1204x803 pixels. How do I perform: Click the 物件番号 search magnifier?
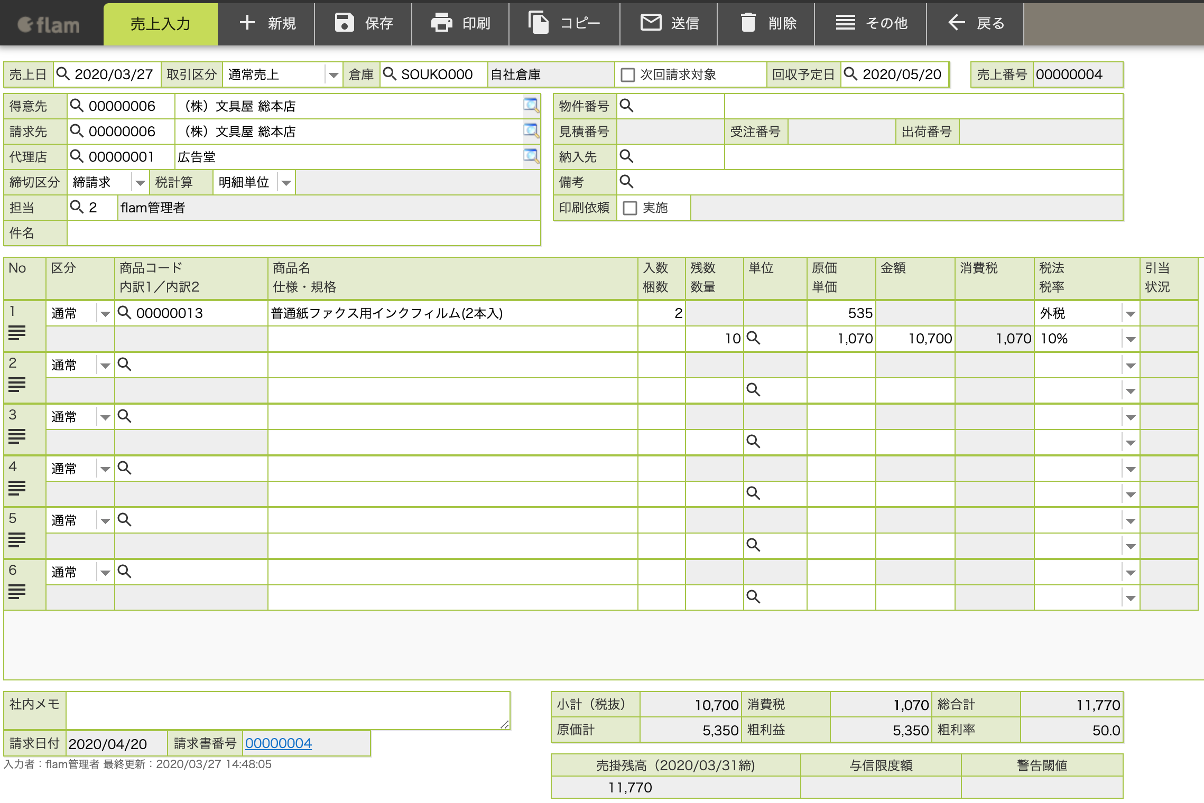point(626,105)
